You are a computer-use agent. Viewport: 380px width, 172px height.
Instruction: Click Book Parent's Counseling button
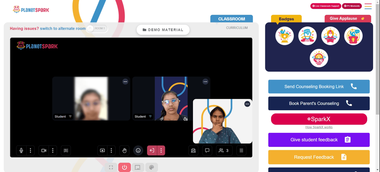319,104
